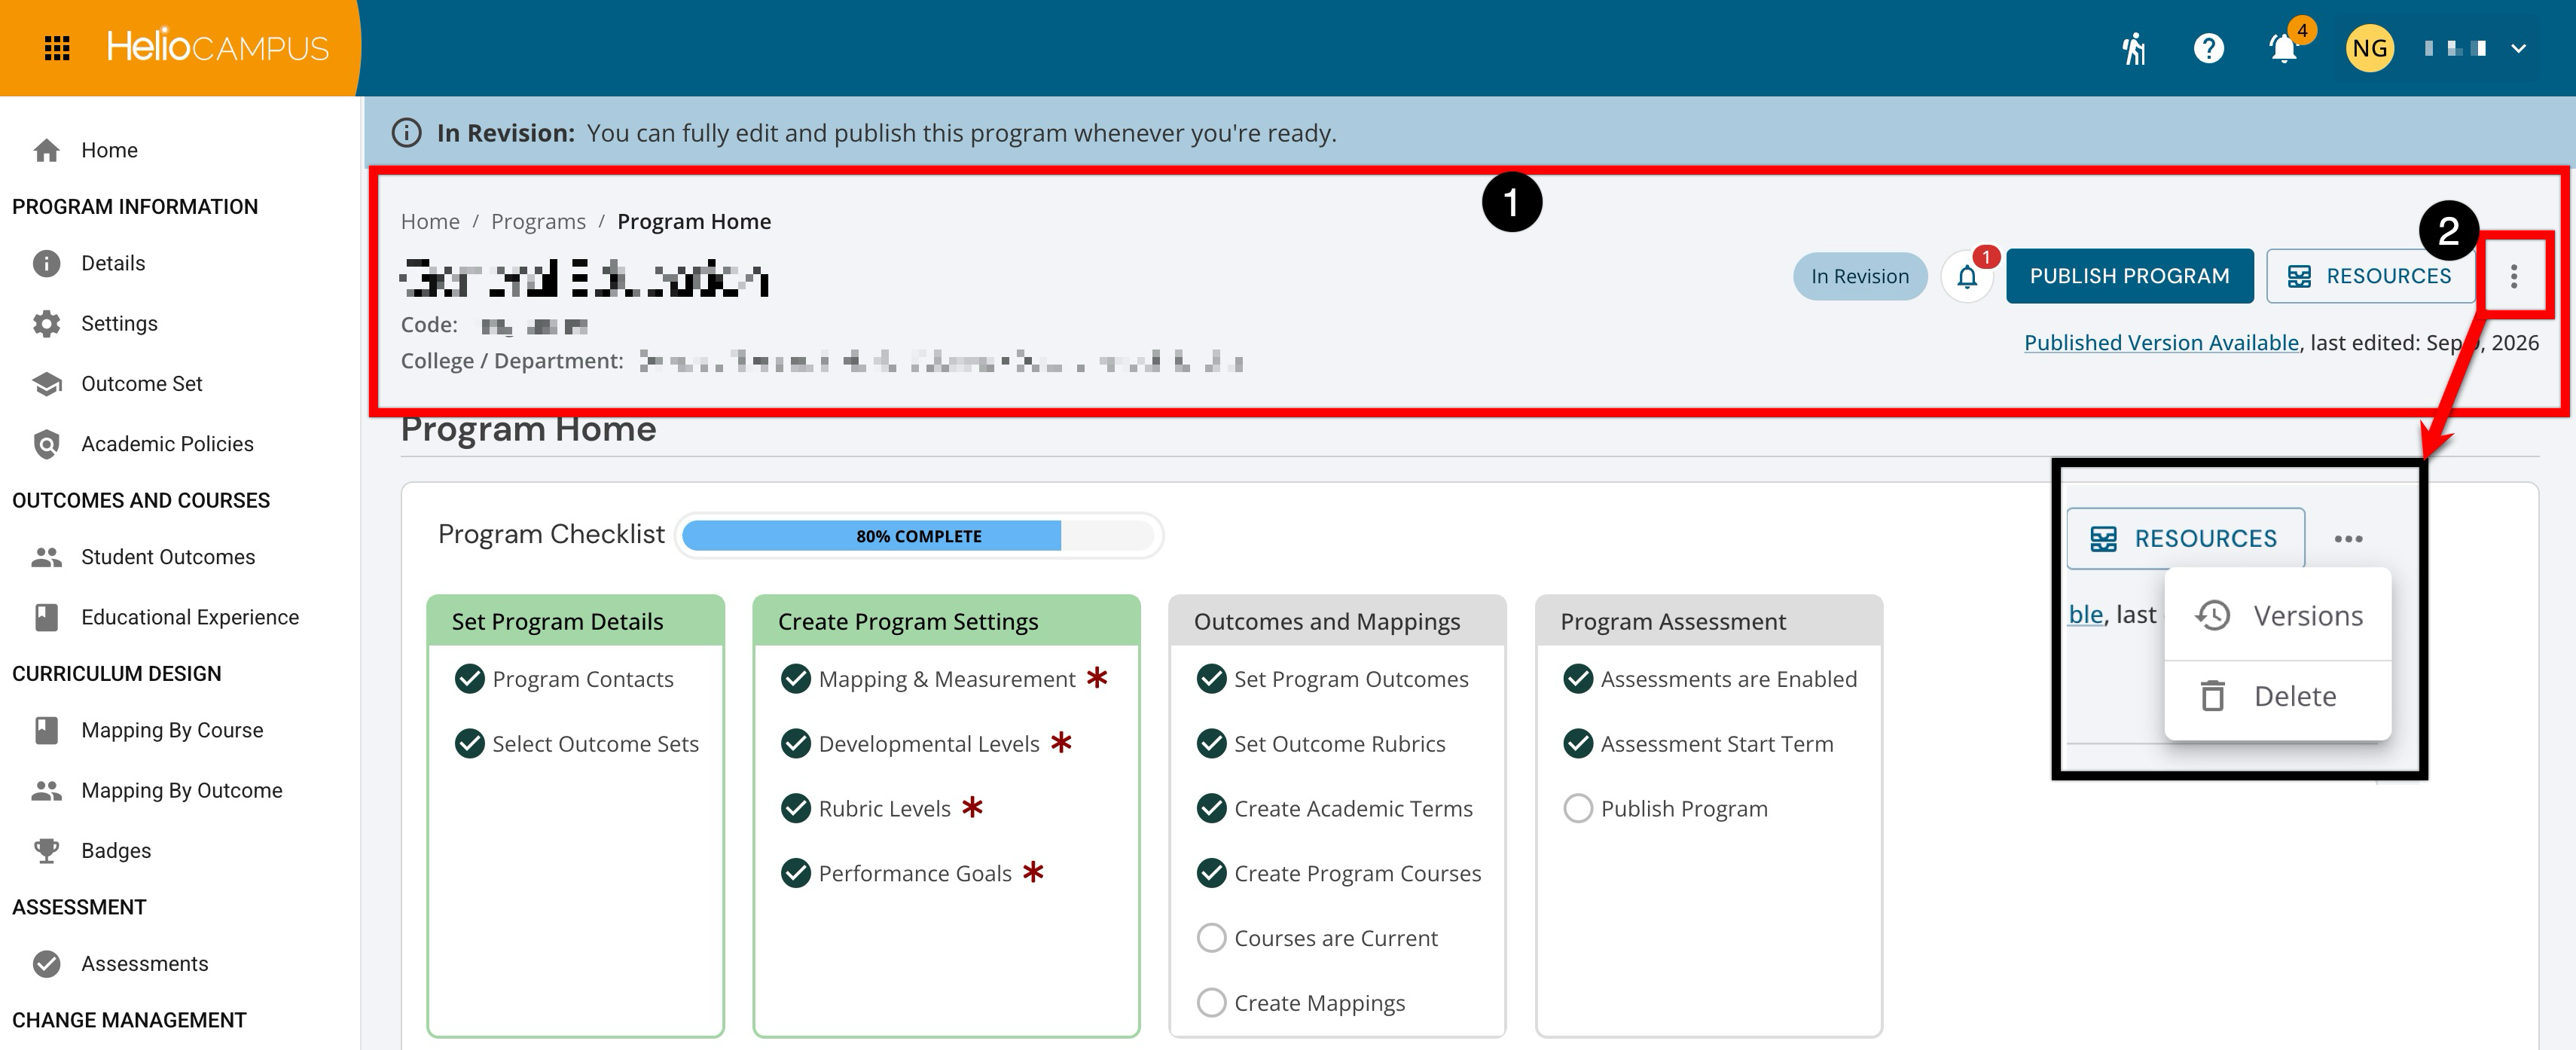Click the HelioCampus logo
2576x1050 pixels.
click(x=217, y=47)
